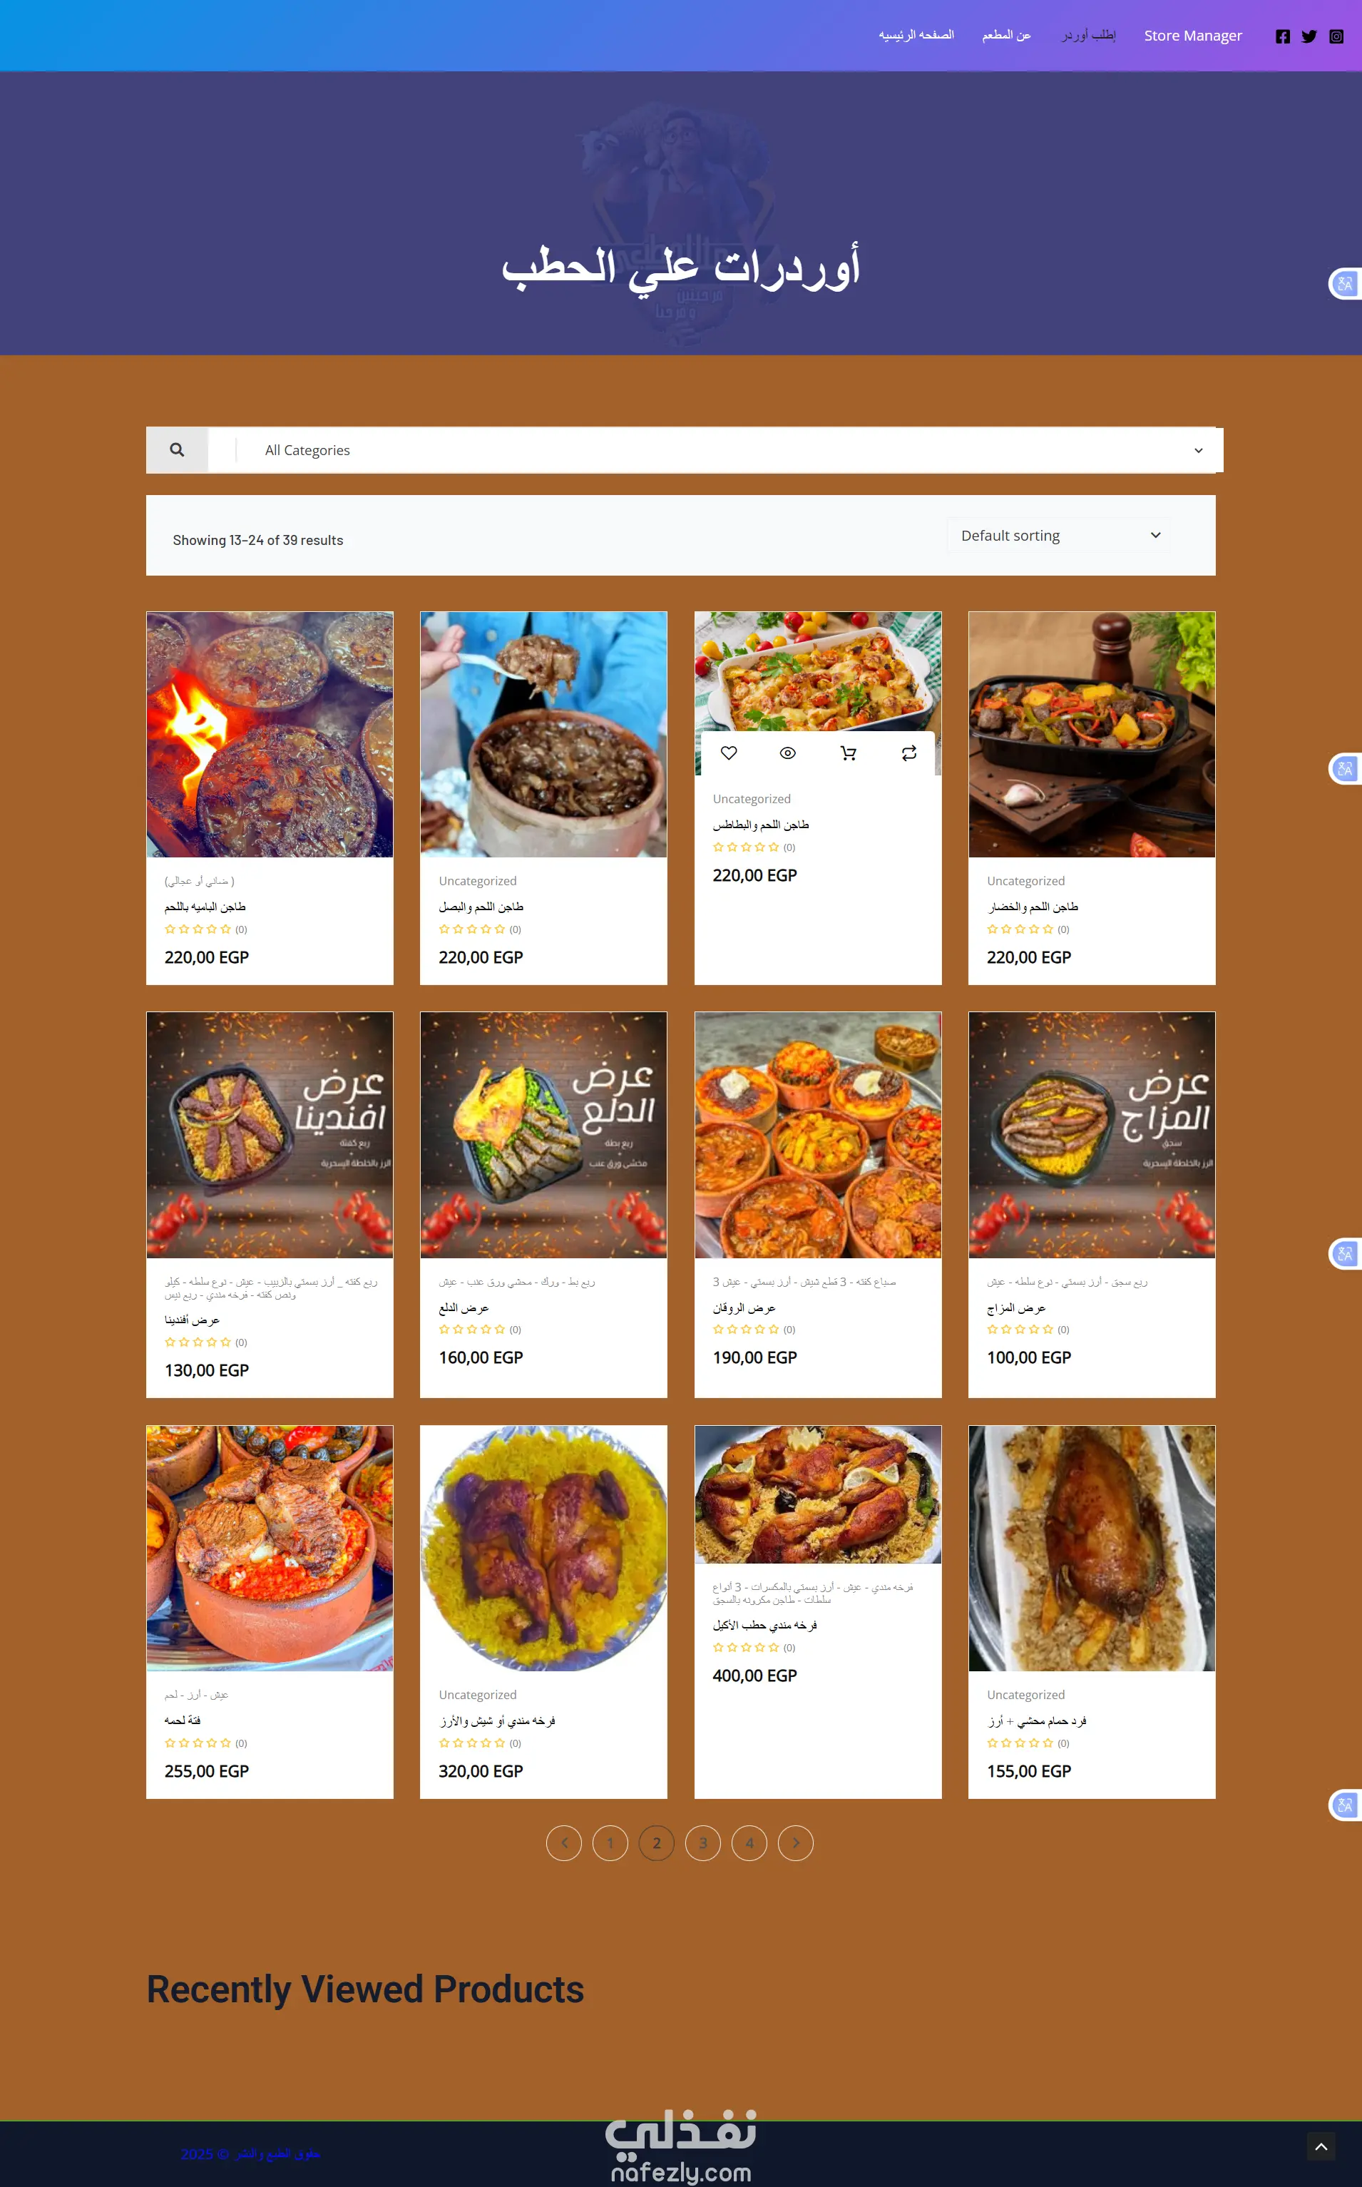Screen dimensions: 1362x2187
Task: Open the عرض المزاج product title link
Action: [x=1016, y=1307]
